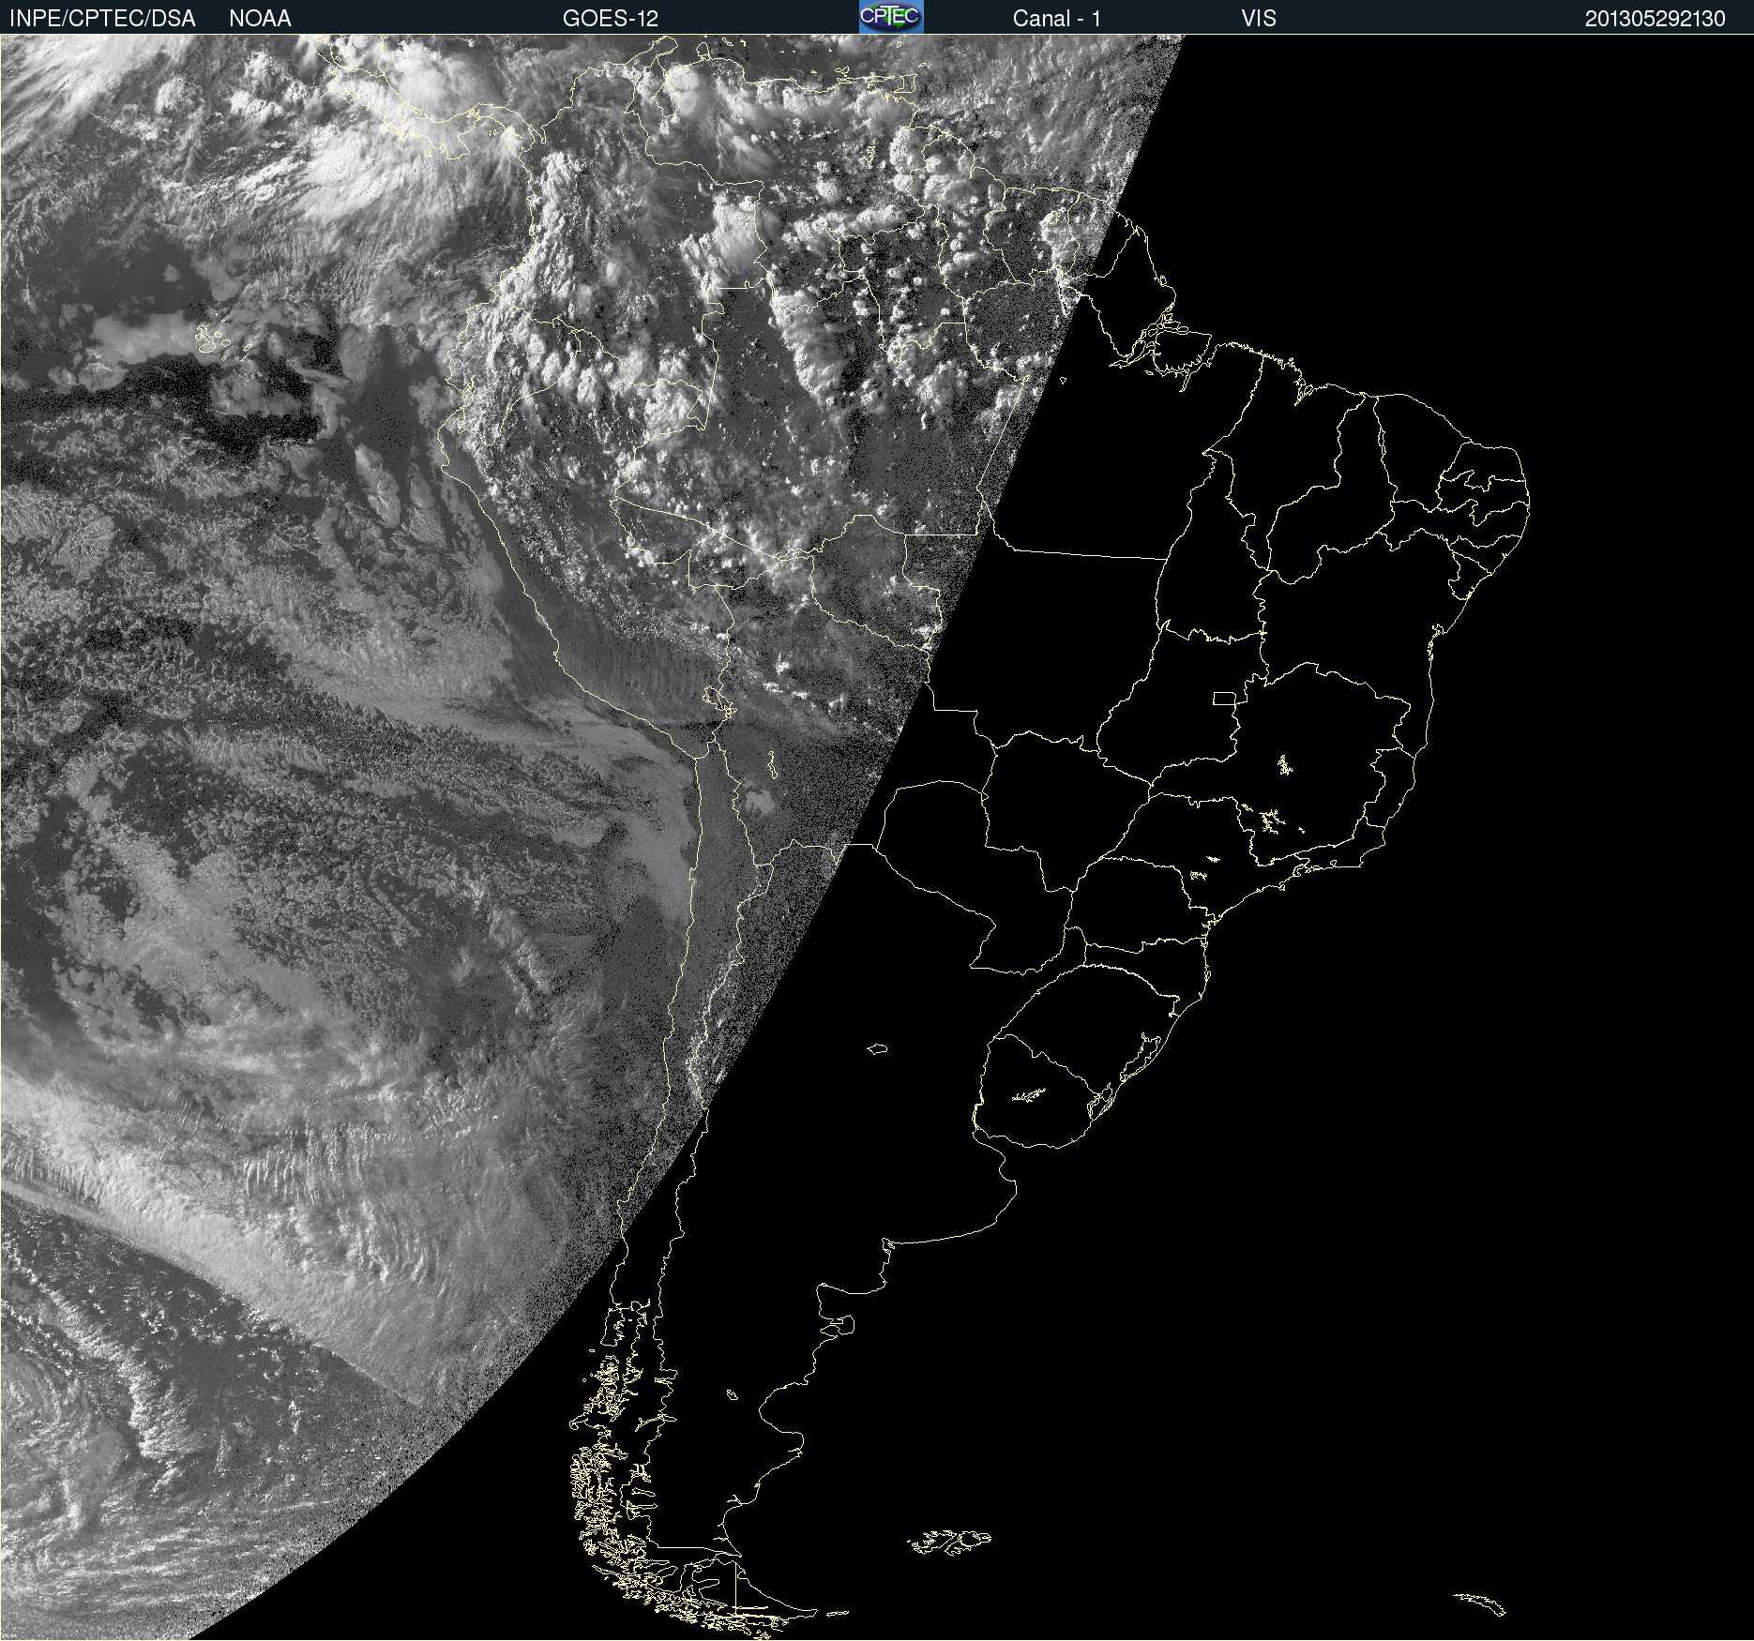This screenshot has height=1641, width=1754.
Task: Click the timestamp 201305292130
Action: pyautogui.click(x=1656, y=18)
